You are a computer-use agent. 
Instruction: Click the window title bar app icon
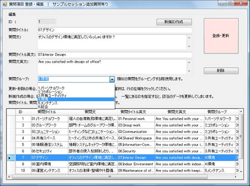tap(5, 4)
